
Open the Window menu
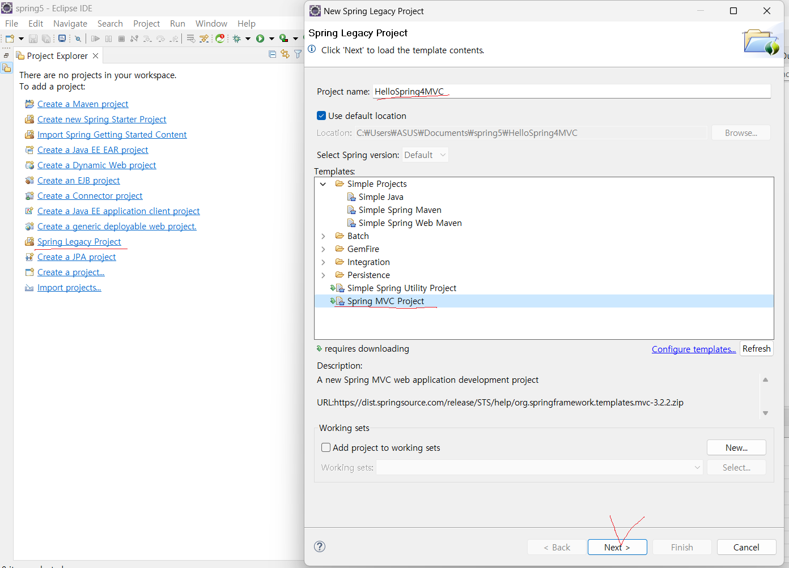tap(211, 23)
